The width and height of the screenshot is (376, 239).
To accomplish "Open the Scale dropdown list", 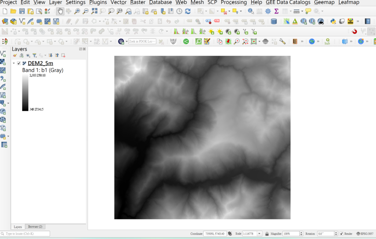I will (260, 233).
